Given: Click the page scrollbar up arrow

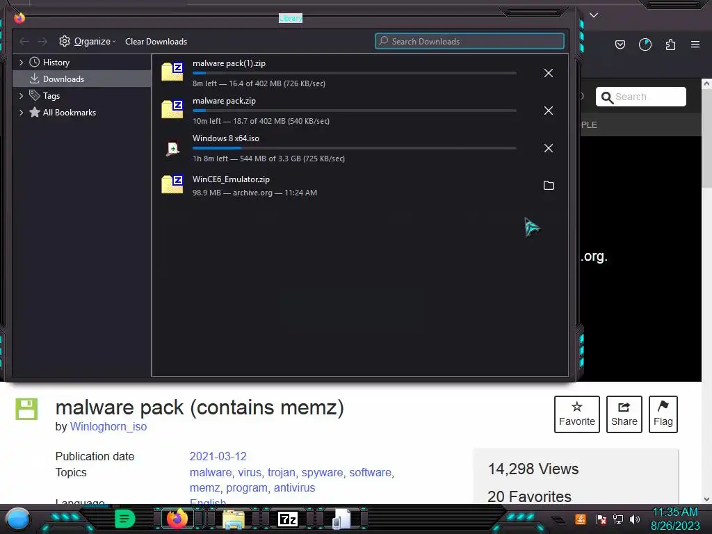Looking at the screenshot, I should 706,83.
